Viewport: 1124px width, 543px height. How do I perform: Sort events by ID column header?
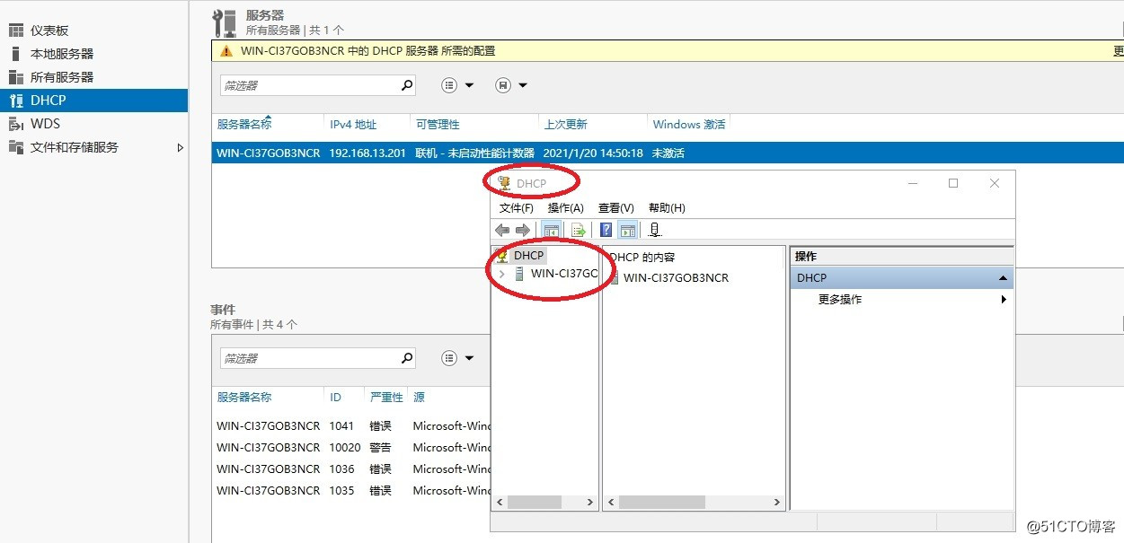pyautogui.click(x=335, y=398)
